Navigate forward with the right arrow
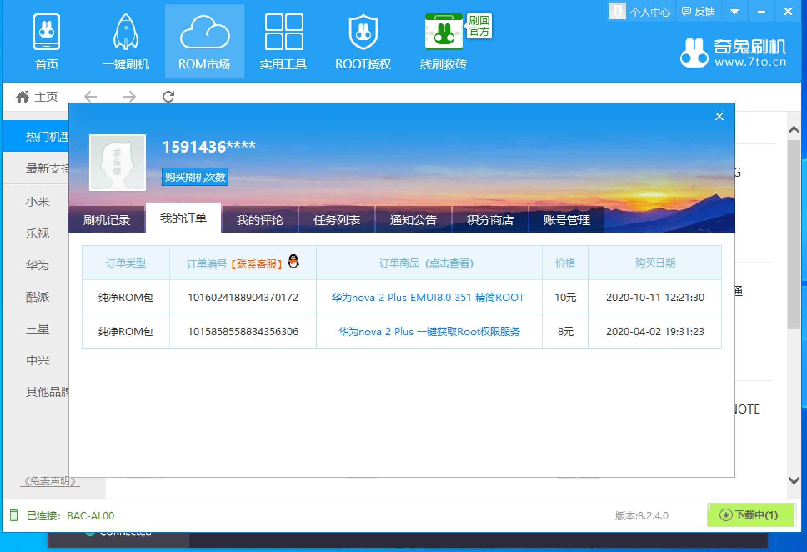807x552 pixels. pos(130,97)
